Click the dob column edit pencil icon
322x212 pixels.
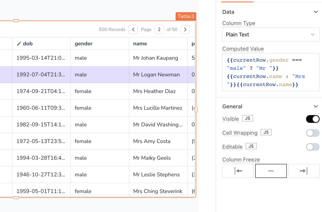pos(19,44)
